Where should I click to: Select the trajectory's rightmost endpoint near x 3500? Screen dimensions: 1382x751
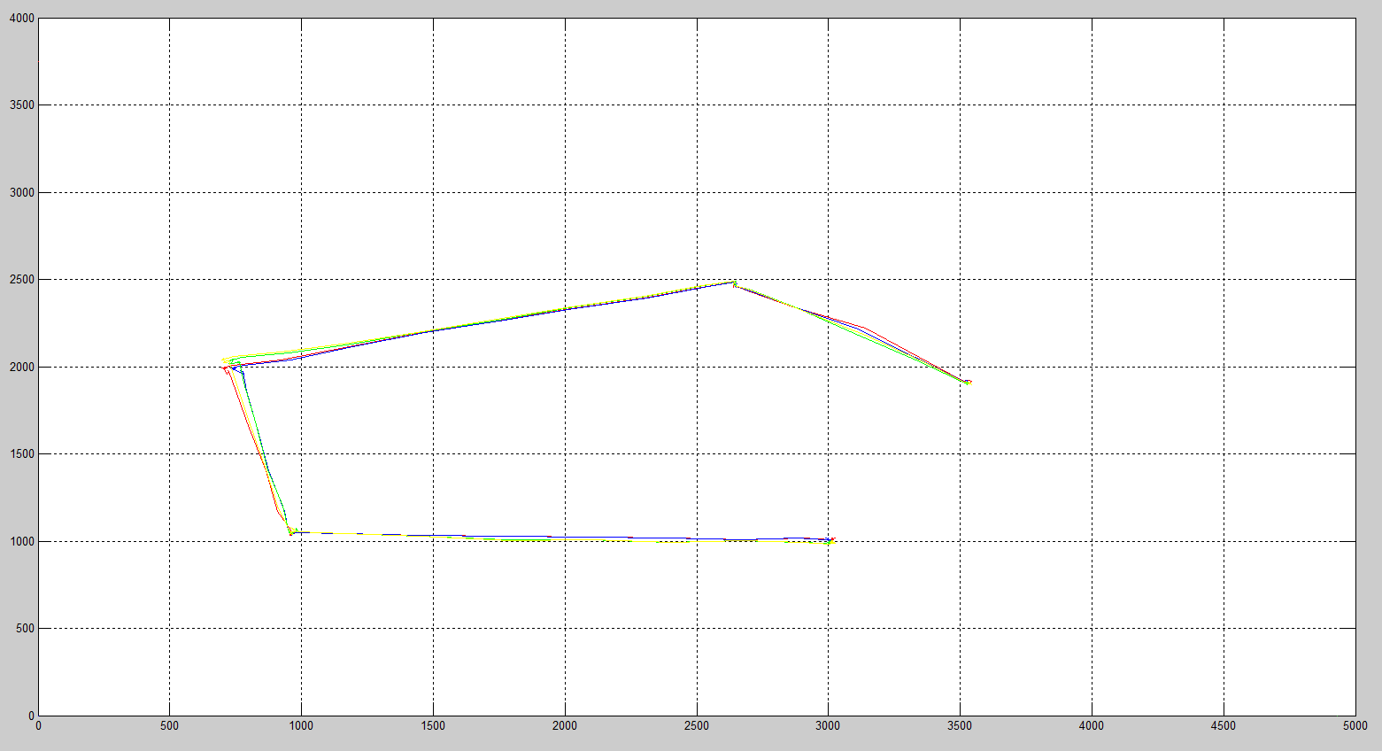click(x=968, y=382)
